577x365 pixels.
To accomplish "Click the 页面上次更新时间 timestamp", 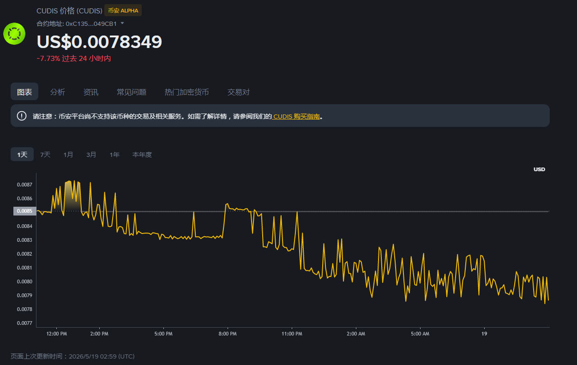I will pos(72,356).
